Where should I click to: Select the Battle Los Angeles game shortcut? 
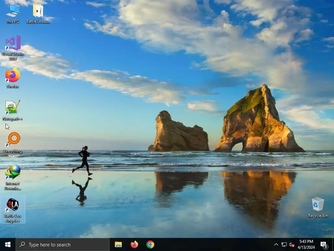[x=13, y=210]
